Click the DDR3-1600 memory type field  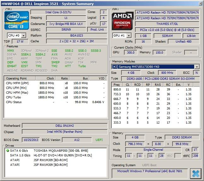(160, 79)
